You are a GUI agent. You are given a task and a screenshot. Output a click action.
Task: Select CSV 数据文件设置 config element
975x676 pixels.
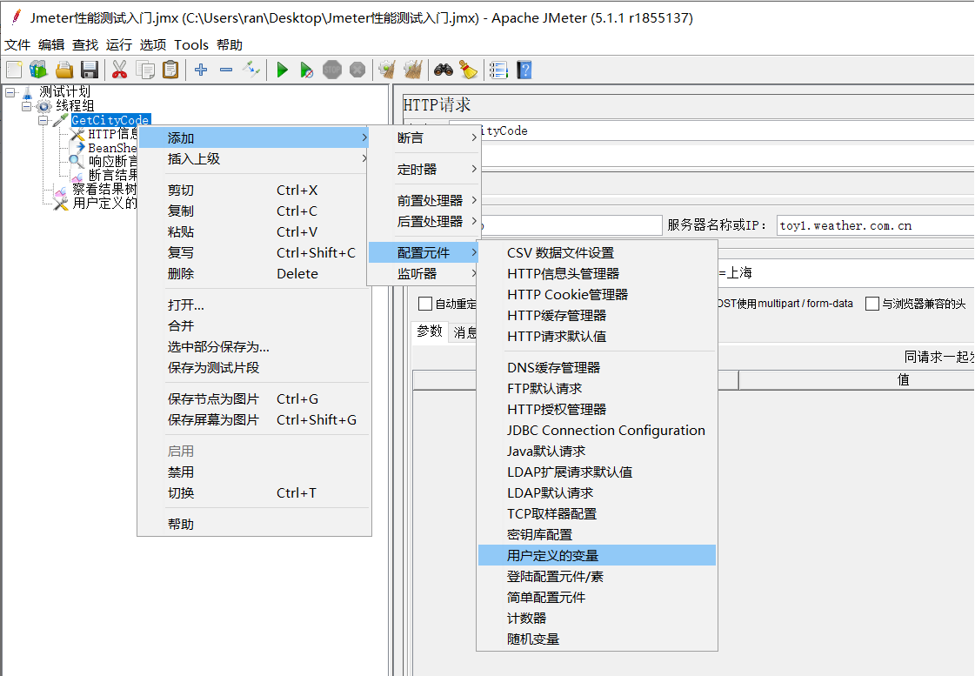pyautogui.click(x=597, y=252)
